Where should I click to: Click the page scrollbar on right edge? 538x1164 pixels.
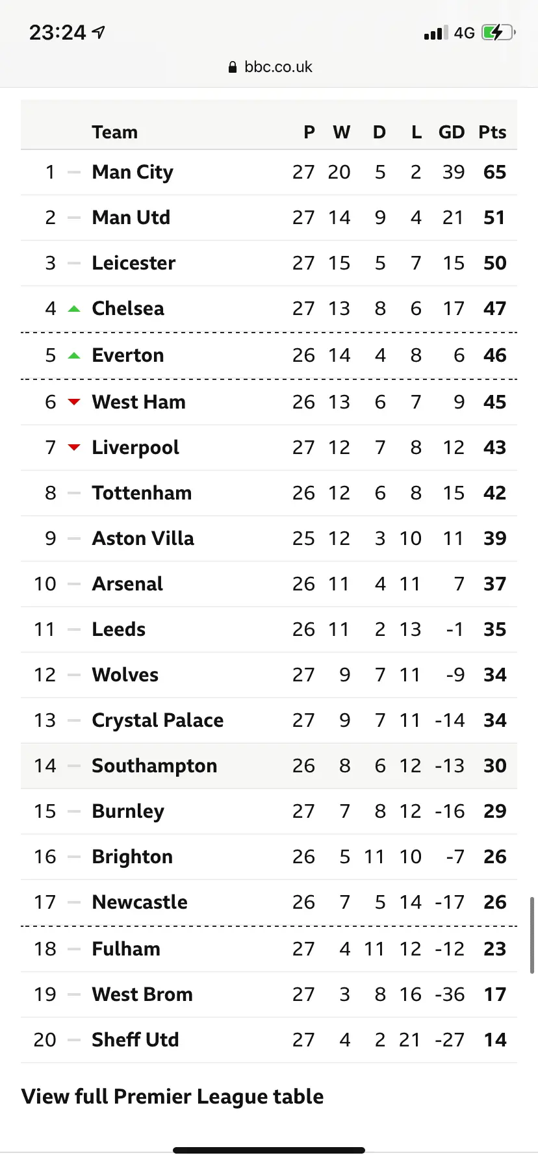tap(532, 935)
